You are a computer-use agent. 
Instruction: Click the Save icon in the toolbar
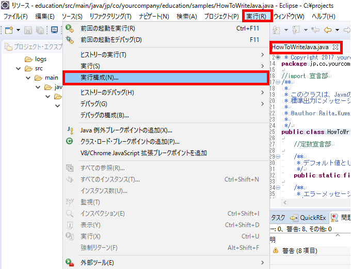coord(27,31)
